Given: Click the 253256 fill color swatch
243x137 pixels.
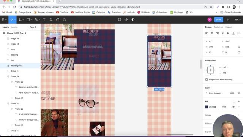Looking at the screenshot, I should pyautogui.click(x=207, y=107).
